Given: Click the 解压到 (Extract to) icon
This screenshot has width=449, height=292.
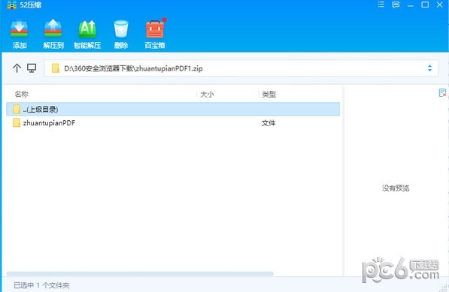Looking at the screenshot, I should [53, 29].
